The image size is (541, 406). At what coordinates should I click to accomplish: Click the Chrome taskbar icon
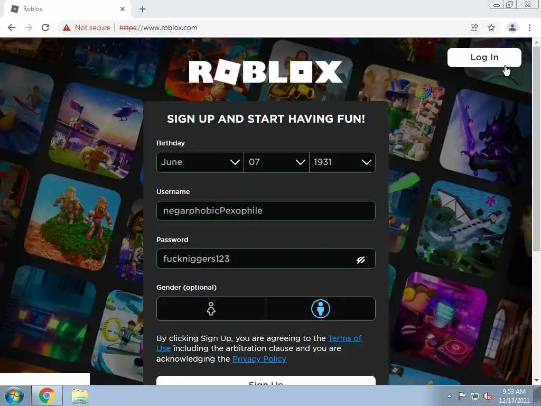click(x=47, y=395)
